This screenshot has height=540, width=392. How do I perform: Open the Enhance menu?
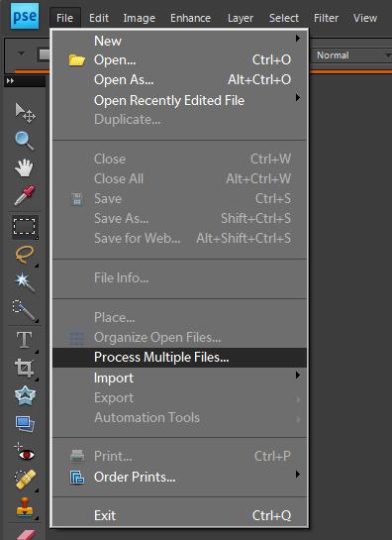pyautogui.click(x=190, y=18)
